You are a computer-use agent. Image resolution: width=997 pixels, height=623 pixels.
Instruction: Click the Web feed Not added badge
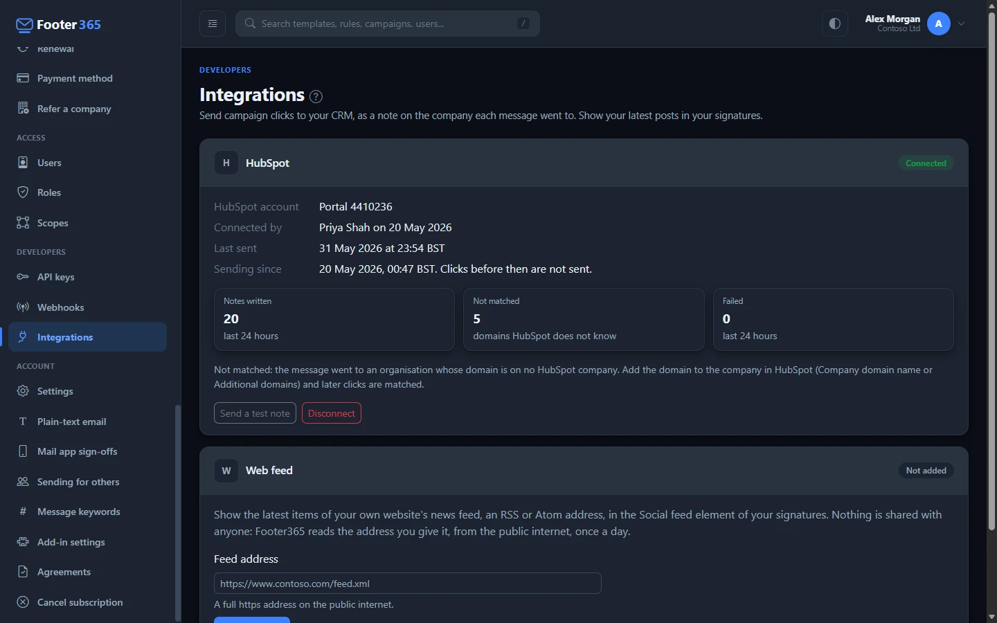coord(926,471)
